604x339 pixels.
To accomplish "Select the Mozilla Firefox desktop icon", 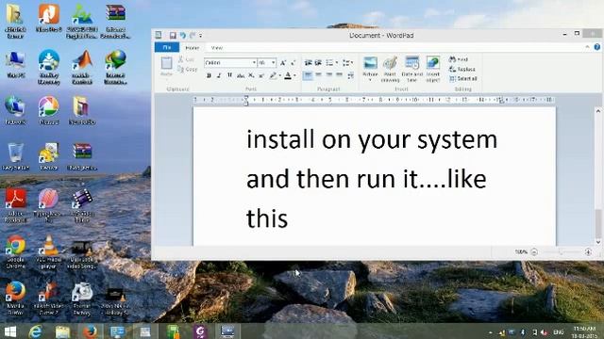I will [x=15, y=298].
